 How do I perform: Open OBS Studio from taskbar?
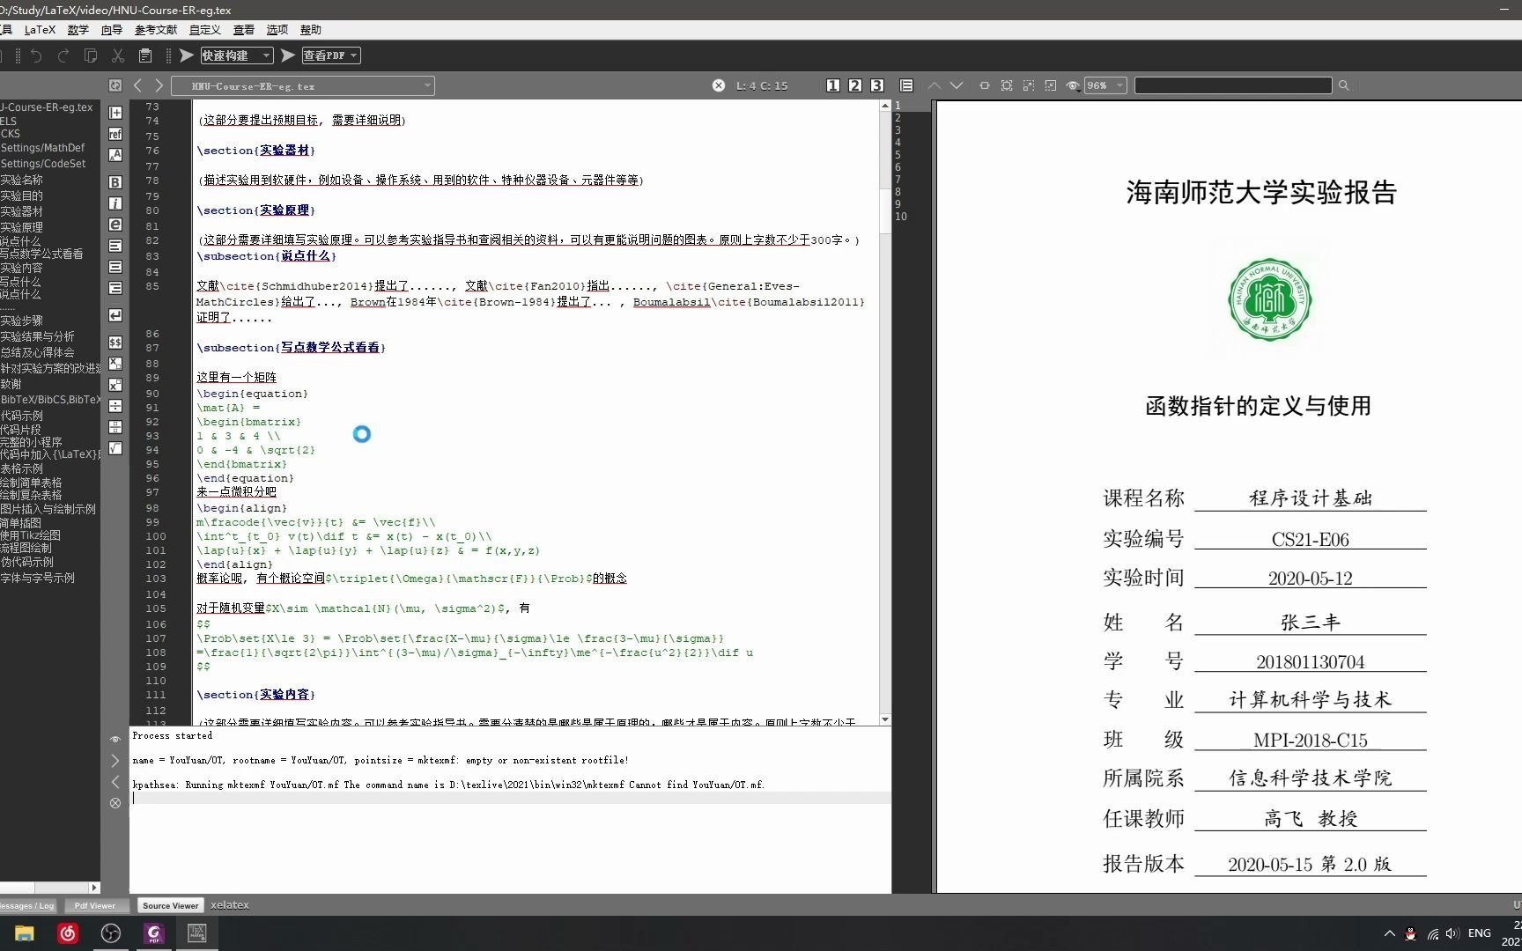click(111, 933)
